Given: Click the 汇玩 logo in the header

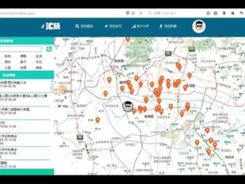Looking at the screenshot, I should click(x=51, y=26).
